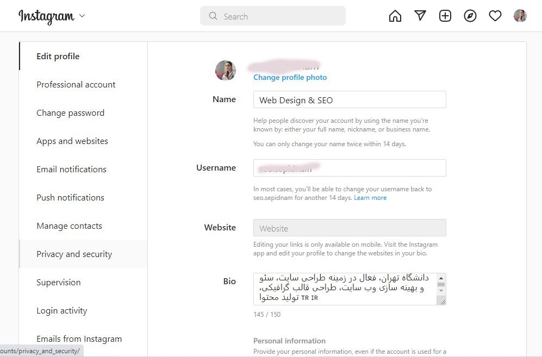Select Change password in the sidebar
Viewport: 542px width, 357px height.
[71, 113]
